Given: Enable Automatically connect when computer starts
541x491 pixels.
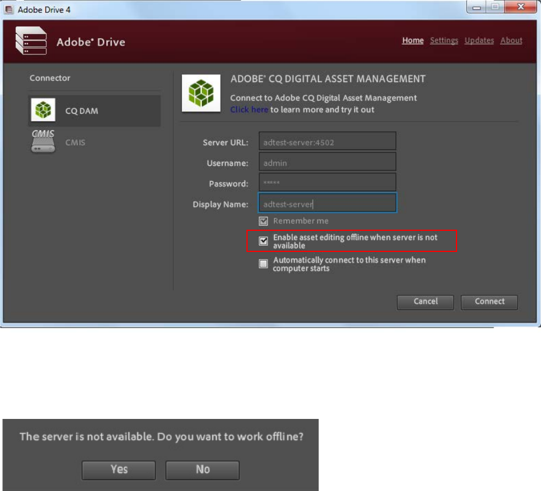Looking at the screenshot, I should click(x=263, y=264).
